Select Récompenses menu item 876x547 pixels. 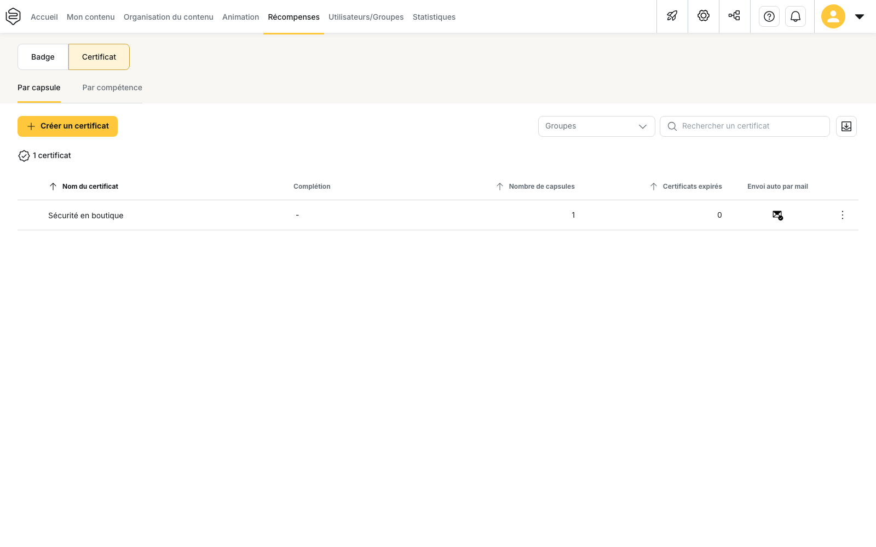tap(294, 17)
